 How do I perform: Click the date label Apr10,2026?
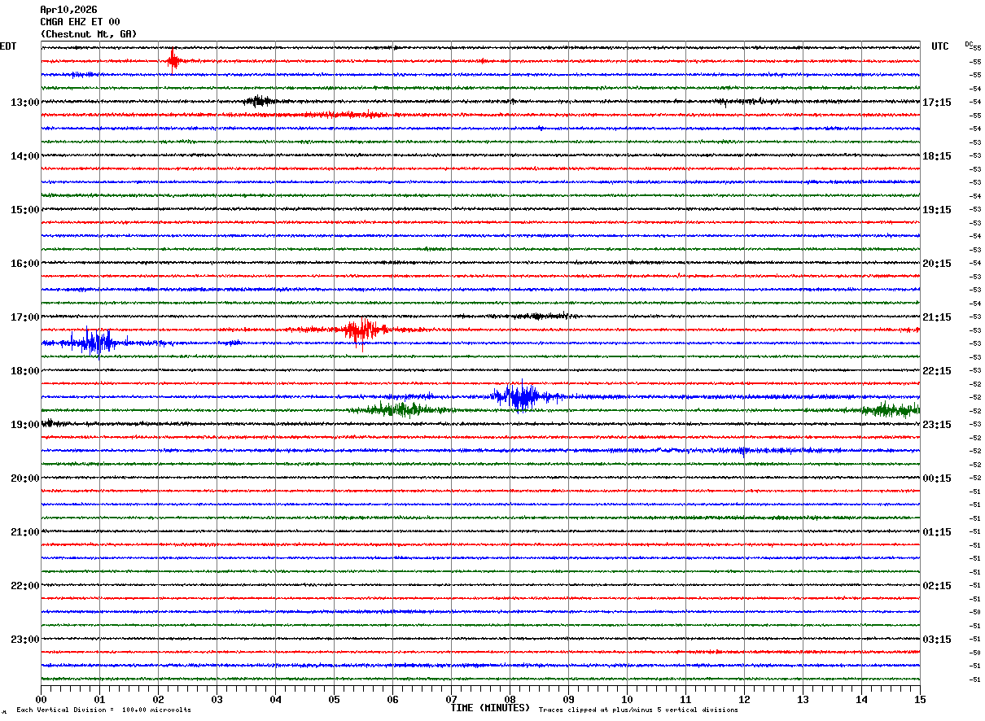pos(68,10)
